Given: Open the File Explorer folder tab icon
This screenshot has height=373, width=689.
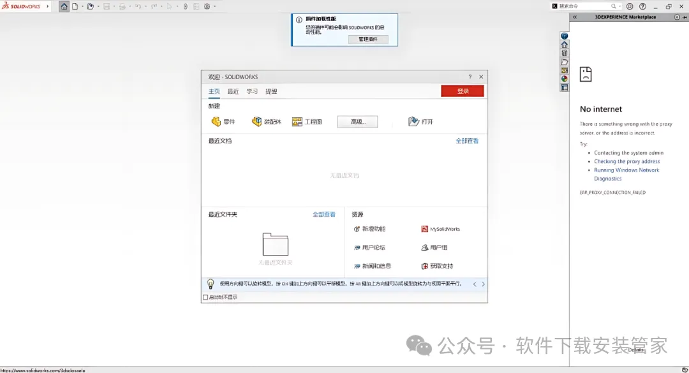Looking at the screenshot, I should (565, 62).
